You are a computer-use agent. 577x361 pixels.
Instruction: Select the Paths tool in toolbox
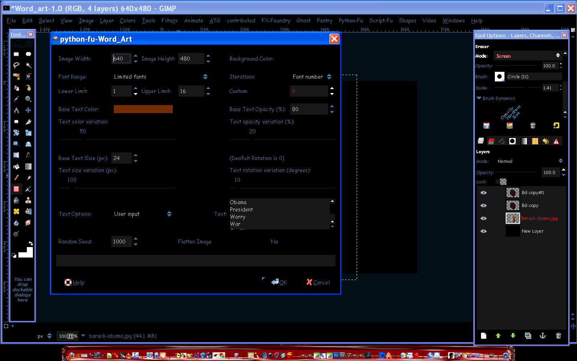pos(28,87)
